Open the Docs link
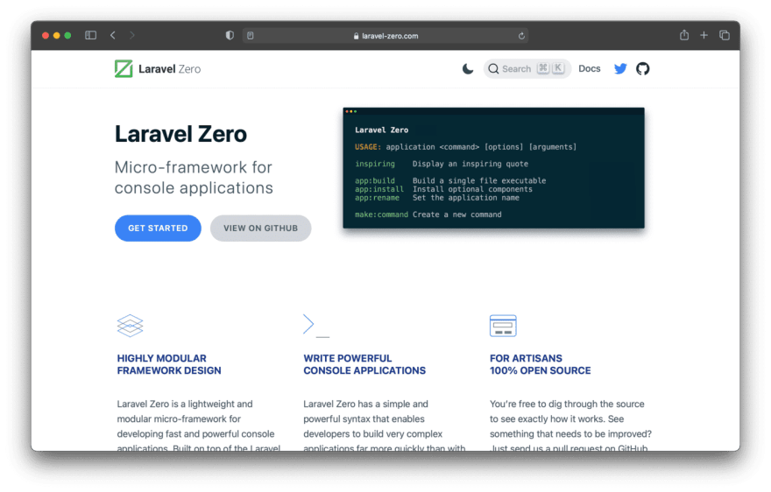Image resolution: width=771 pixels, height=492 pixels. pos(589,69)
